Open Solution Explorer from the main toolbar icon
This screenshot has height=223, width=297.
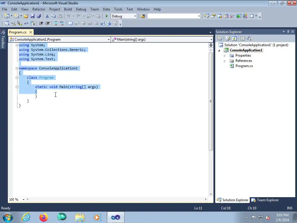(207, 16)
